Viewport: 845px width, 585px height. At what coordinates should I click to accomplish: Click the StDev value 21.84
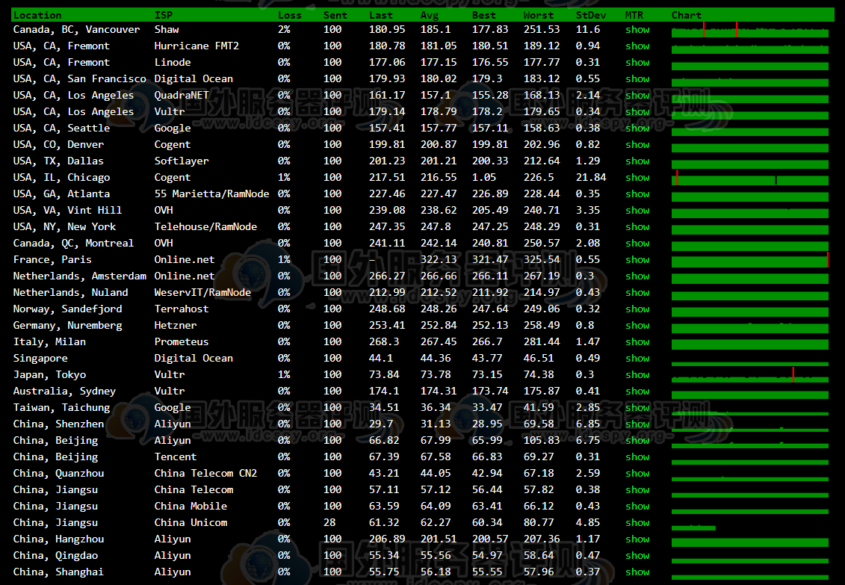(x=591, y=178)
